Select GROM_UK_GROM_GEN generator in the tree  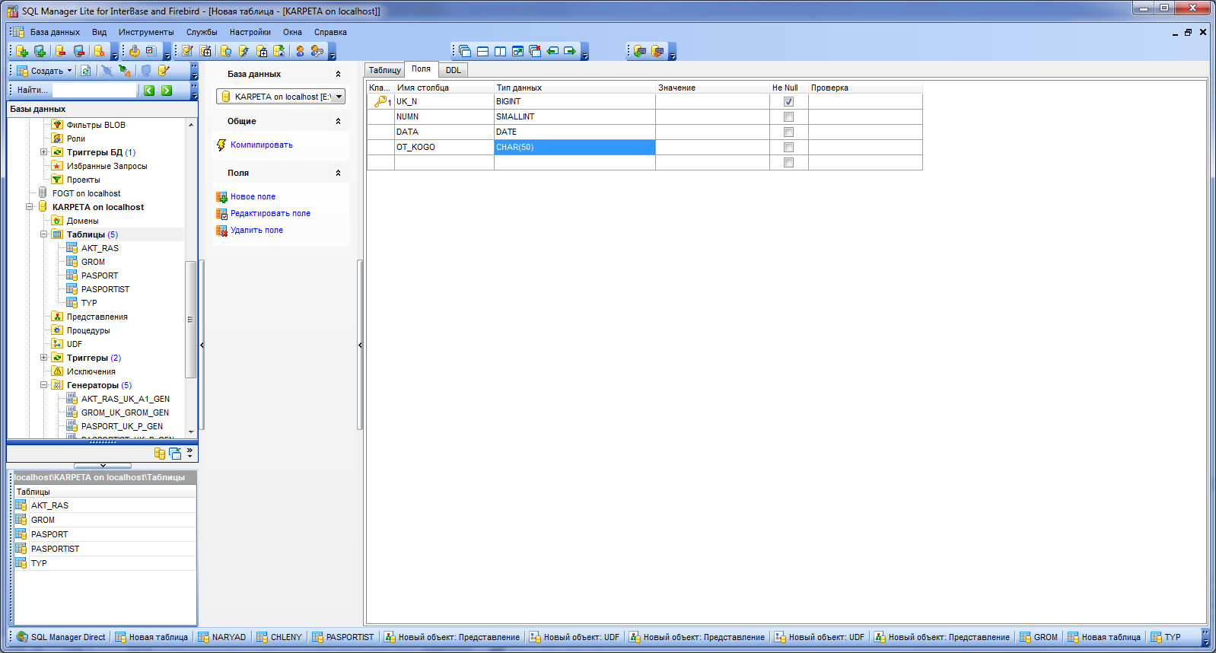[x=125, y=413]
